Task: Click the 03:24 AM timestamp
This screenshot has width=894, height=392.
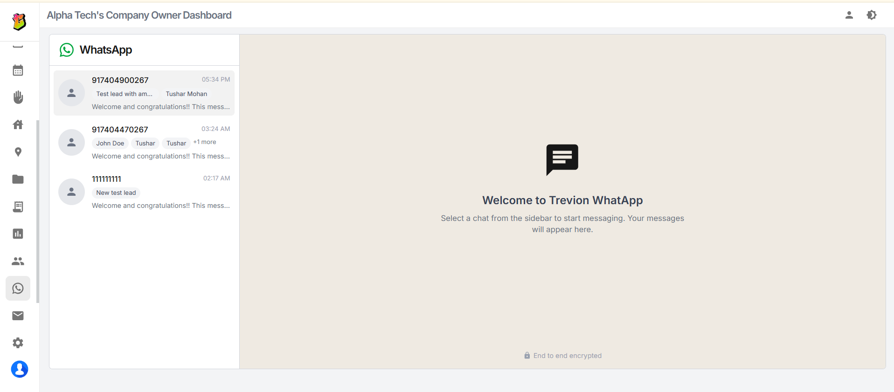Action: [216, 129]
